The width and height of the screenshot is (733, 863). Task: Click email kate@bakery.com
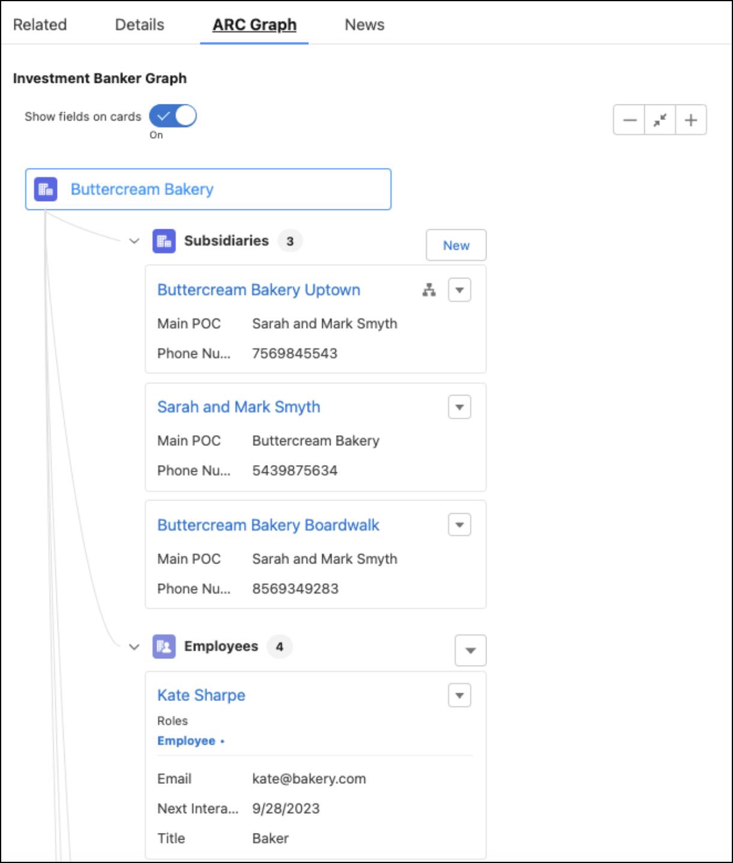click(309, 779)
